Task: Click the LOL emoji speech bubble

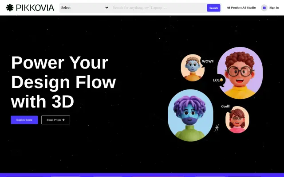Action: point(218,81)
